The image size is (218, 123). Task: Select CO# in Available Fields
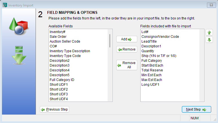tap(79, 46)
